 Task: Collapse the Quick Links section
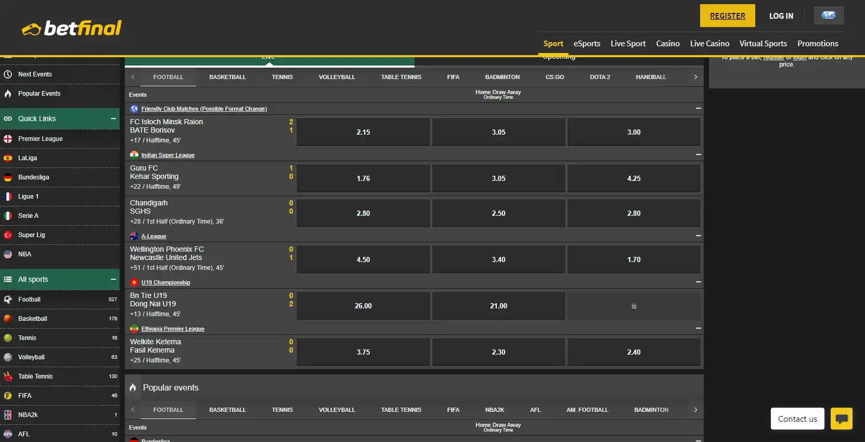coord(113,119)
